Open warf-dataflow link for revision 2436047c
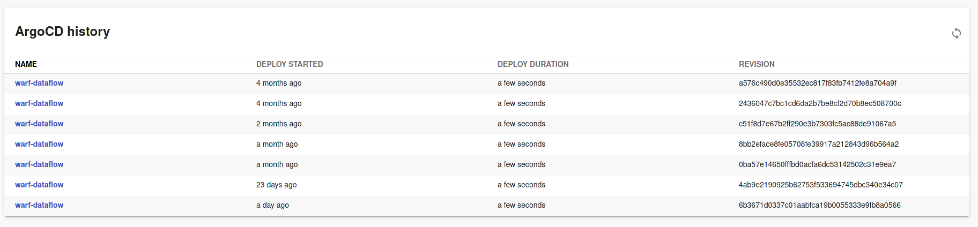The image size is (978, 227). [39, 103]
